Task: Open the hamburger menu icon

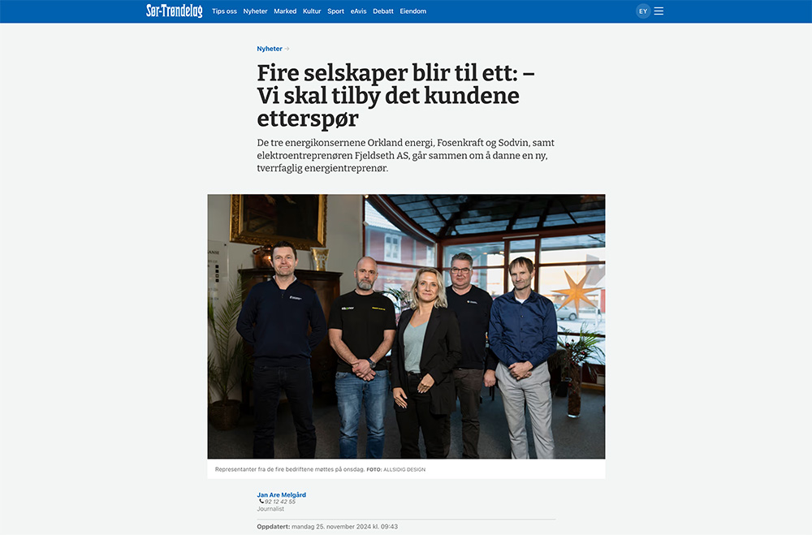Action: click(x=659, y=11)
